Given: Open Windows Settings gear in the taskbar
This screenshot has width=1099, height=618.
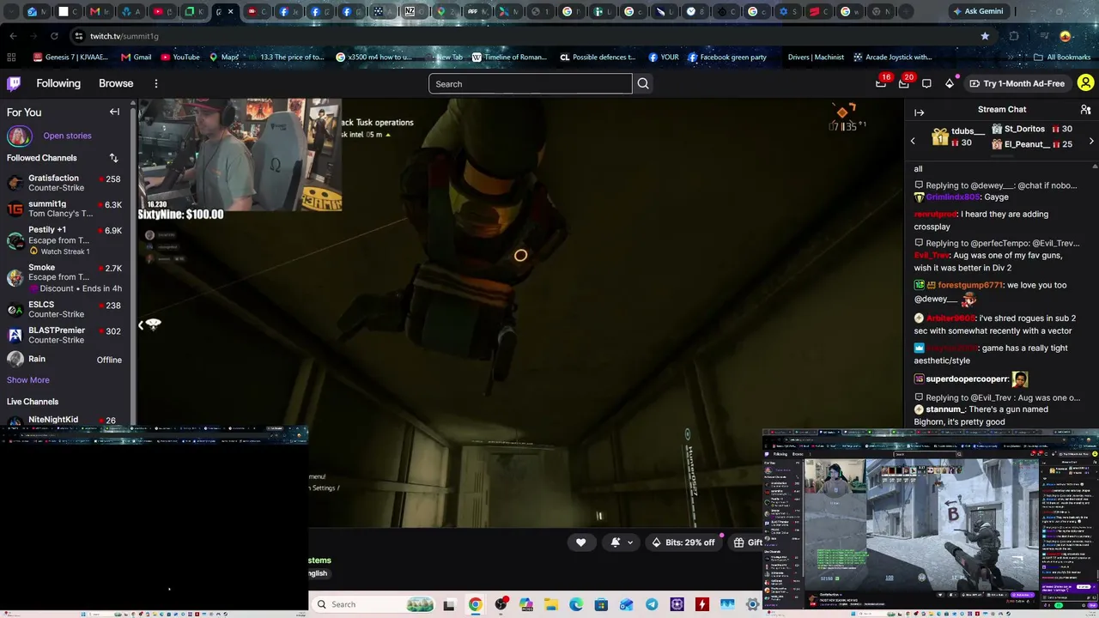Looking at the screenshot, I should click(x=753, y=604).
